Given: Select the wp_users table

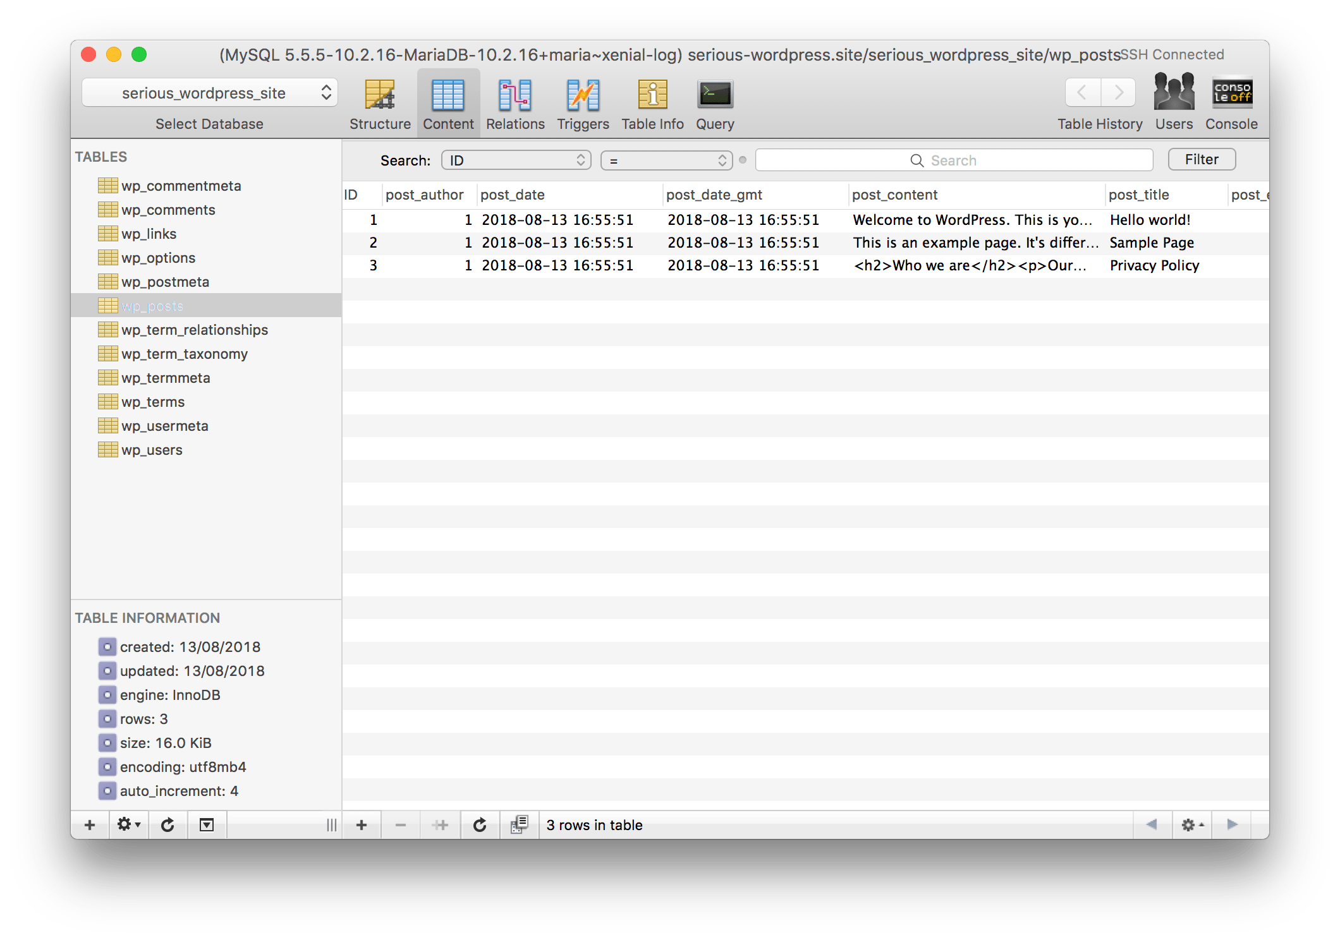Looking at the screenshot, I should pyautogui.click(x=206, y=450).
